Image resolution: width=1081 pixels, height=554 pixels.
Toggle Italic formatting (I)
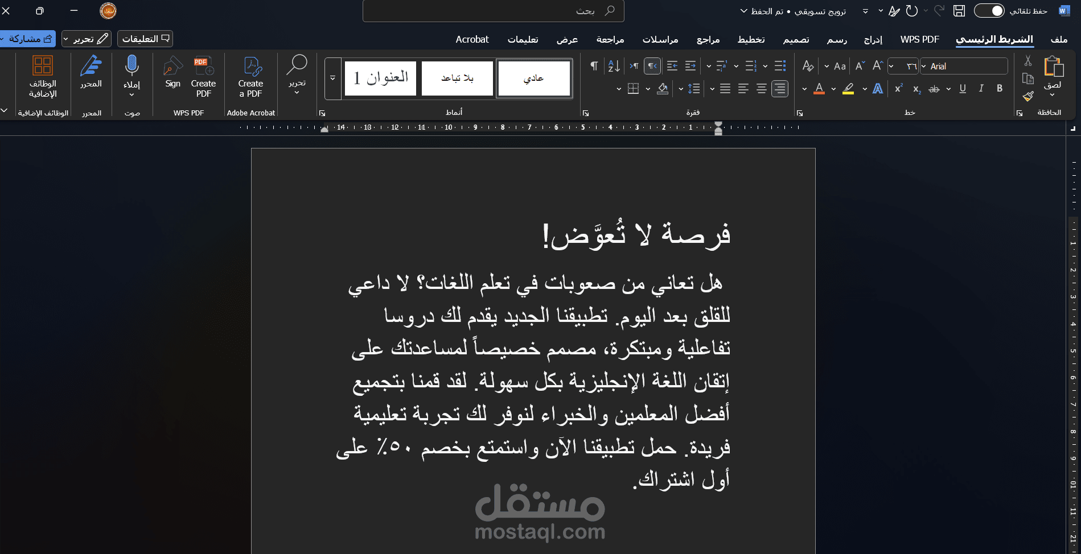click(x=981, y=89)
